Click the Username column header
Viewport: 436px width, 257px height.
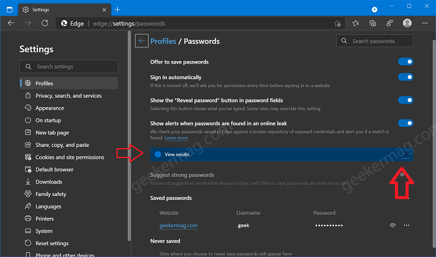(249, 213)
